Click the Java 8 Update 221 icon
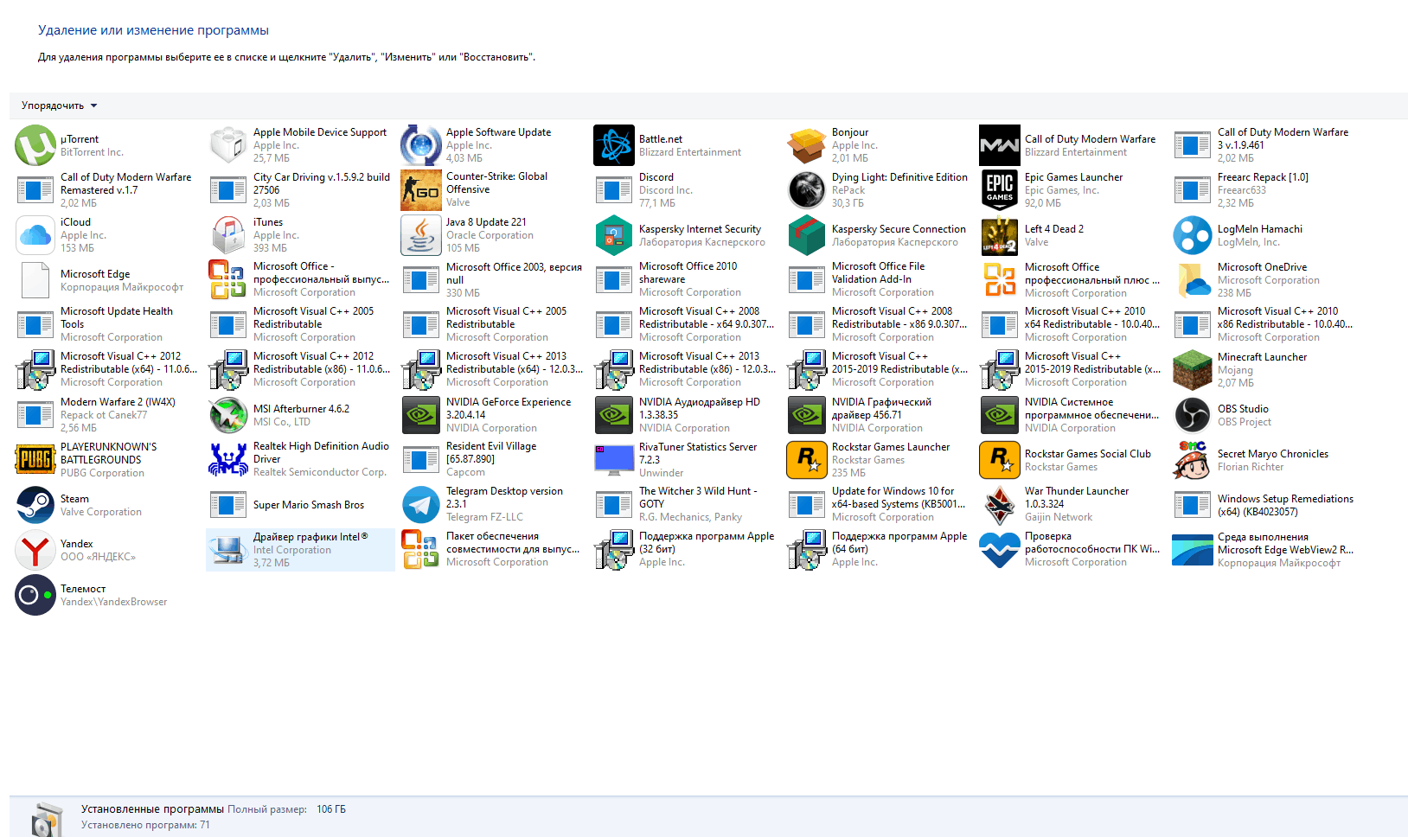Image resolution: width=1408 pixels, height=837 pixels. click(421, 235)
